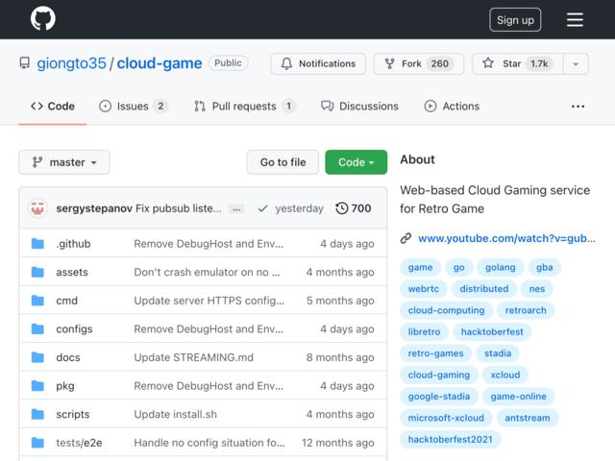Open commit 'Update STREAMING.md'
Screen dimensions: 615x461
pyautogui.click(x=194, y=357)
